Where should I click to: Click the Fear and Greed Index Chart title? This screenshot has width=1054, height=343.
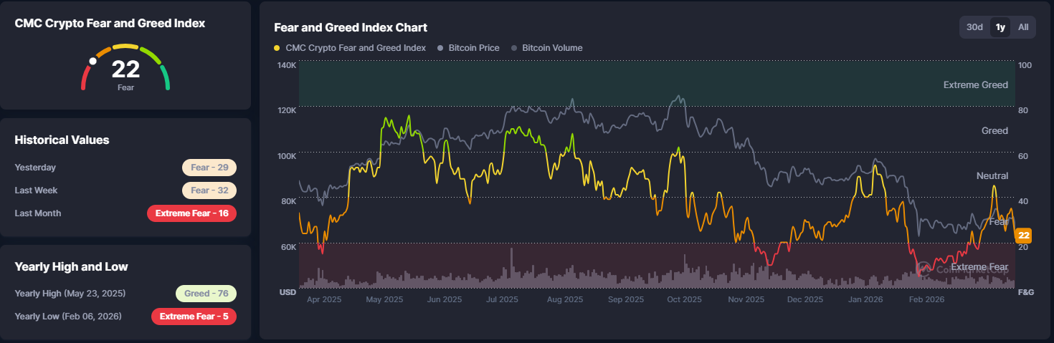351,28
